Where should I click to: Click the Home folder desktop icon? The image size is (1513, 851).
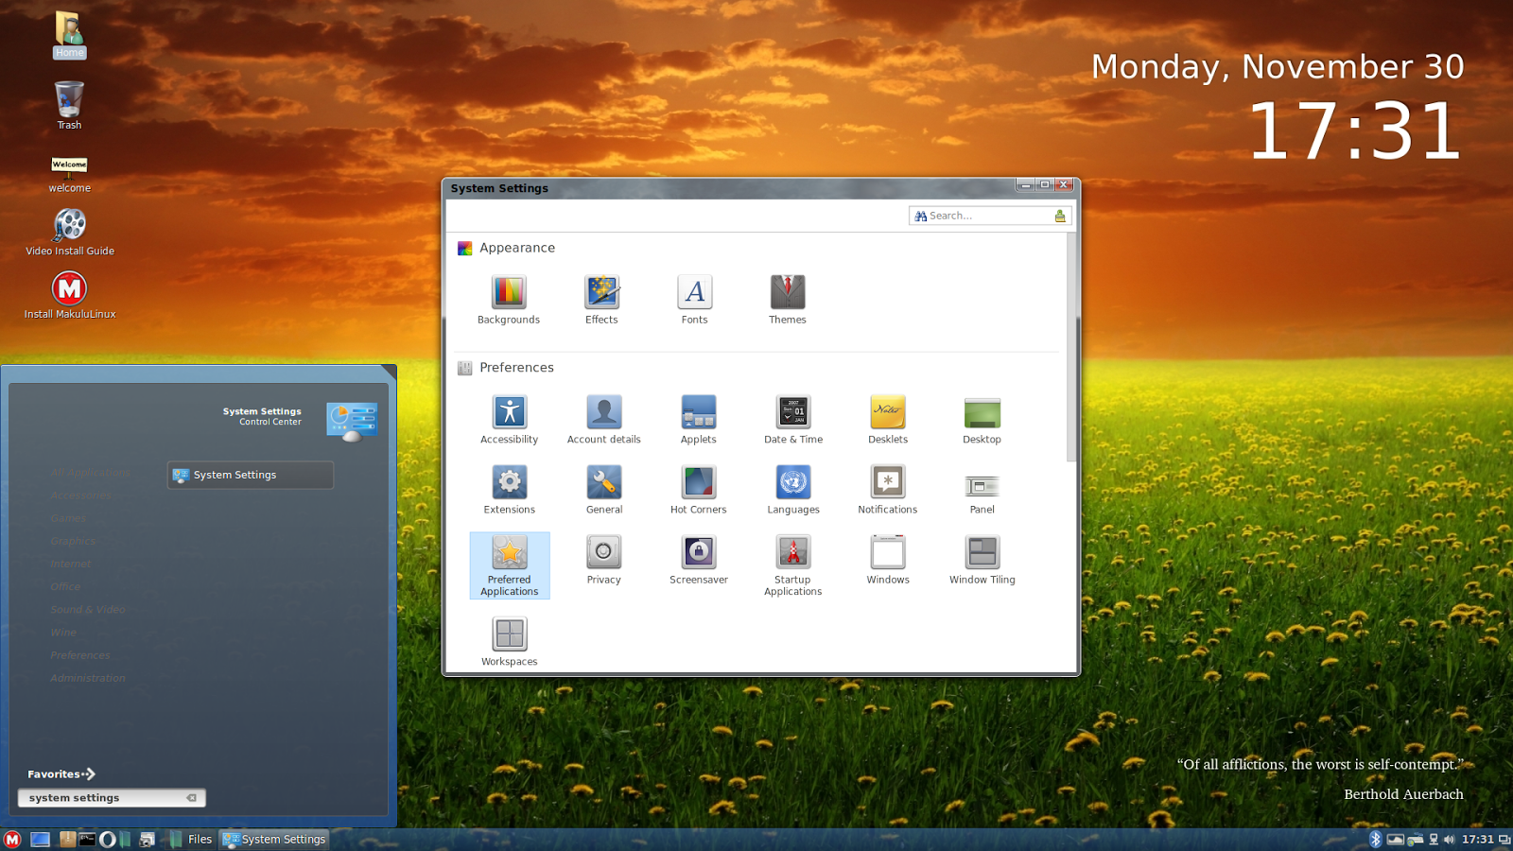[69, 35]
